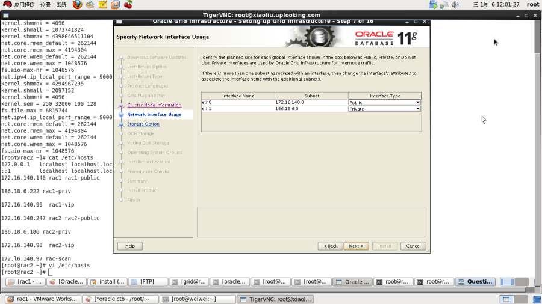Click the cherry icon in top panel
Image resolution: width=542 pixels, height=304 pixels.
pos(128,4)
